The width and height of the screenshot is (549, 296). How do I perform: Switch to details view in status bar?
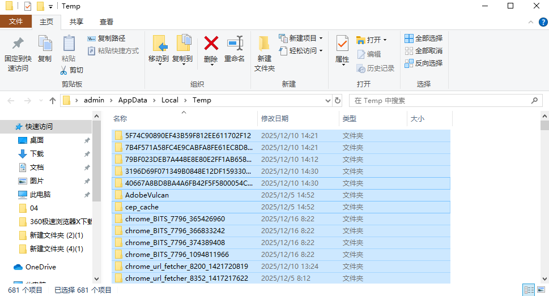(x=527, y=290)
